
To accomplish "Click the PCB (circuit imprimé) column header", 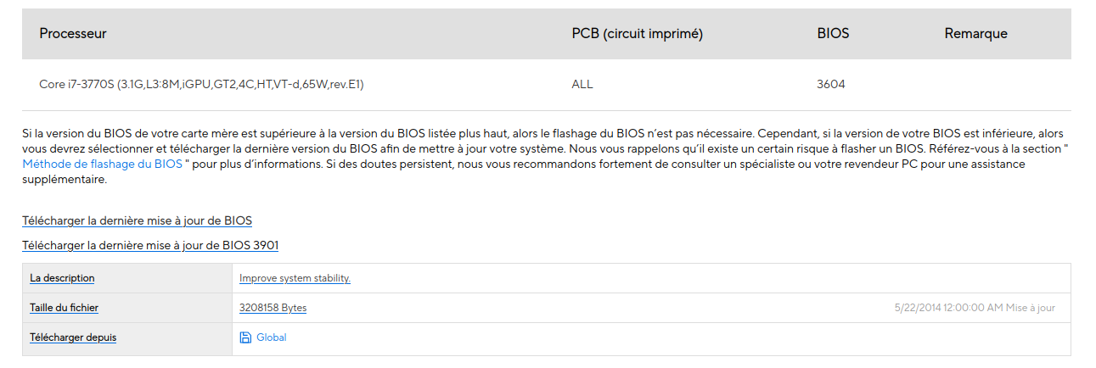I will 637,34.
